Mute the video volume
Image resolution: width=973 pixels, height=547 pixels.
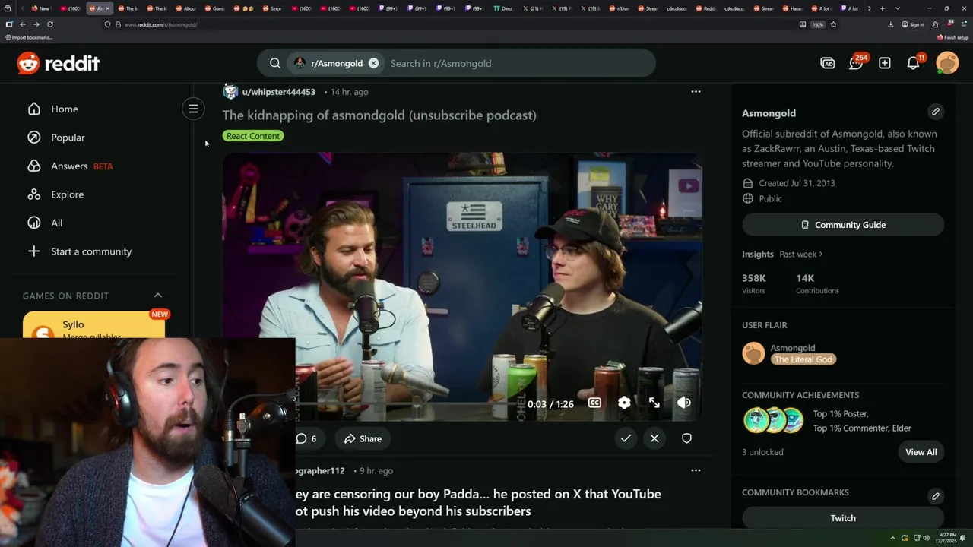pos(684,403)
